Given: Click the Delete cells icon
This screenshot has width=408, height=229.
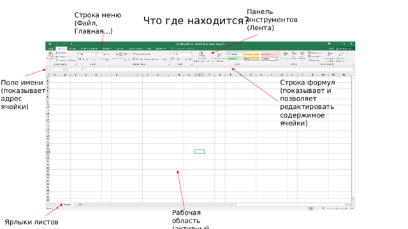Looking at the screenshot, I should coord(294,53).
